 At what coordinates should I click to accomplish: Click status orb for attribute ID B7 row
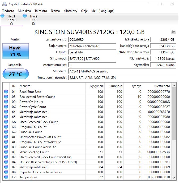tap(6, 167)
